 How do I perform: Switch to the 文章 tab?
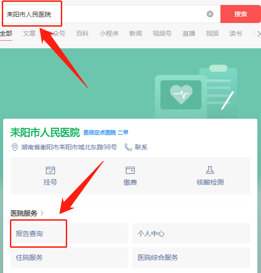[29, 33]
